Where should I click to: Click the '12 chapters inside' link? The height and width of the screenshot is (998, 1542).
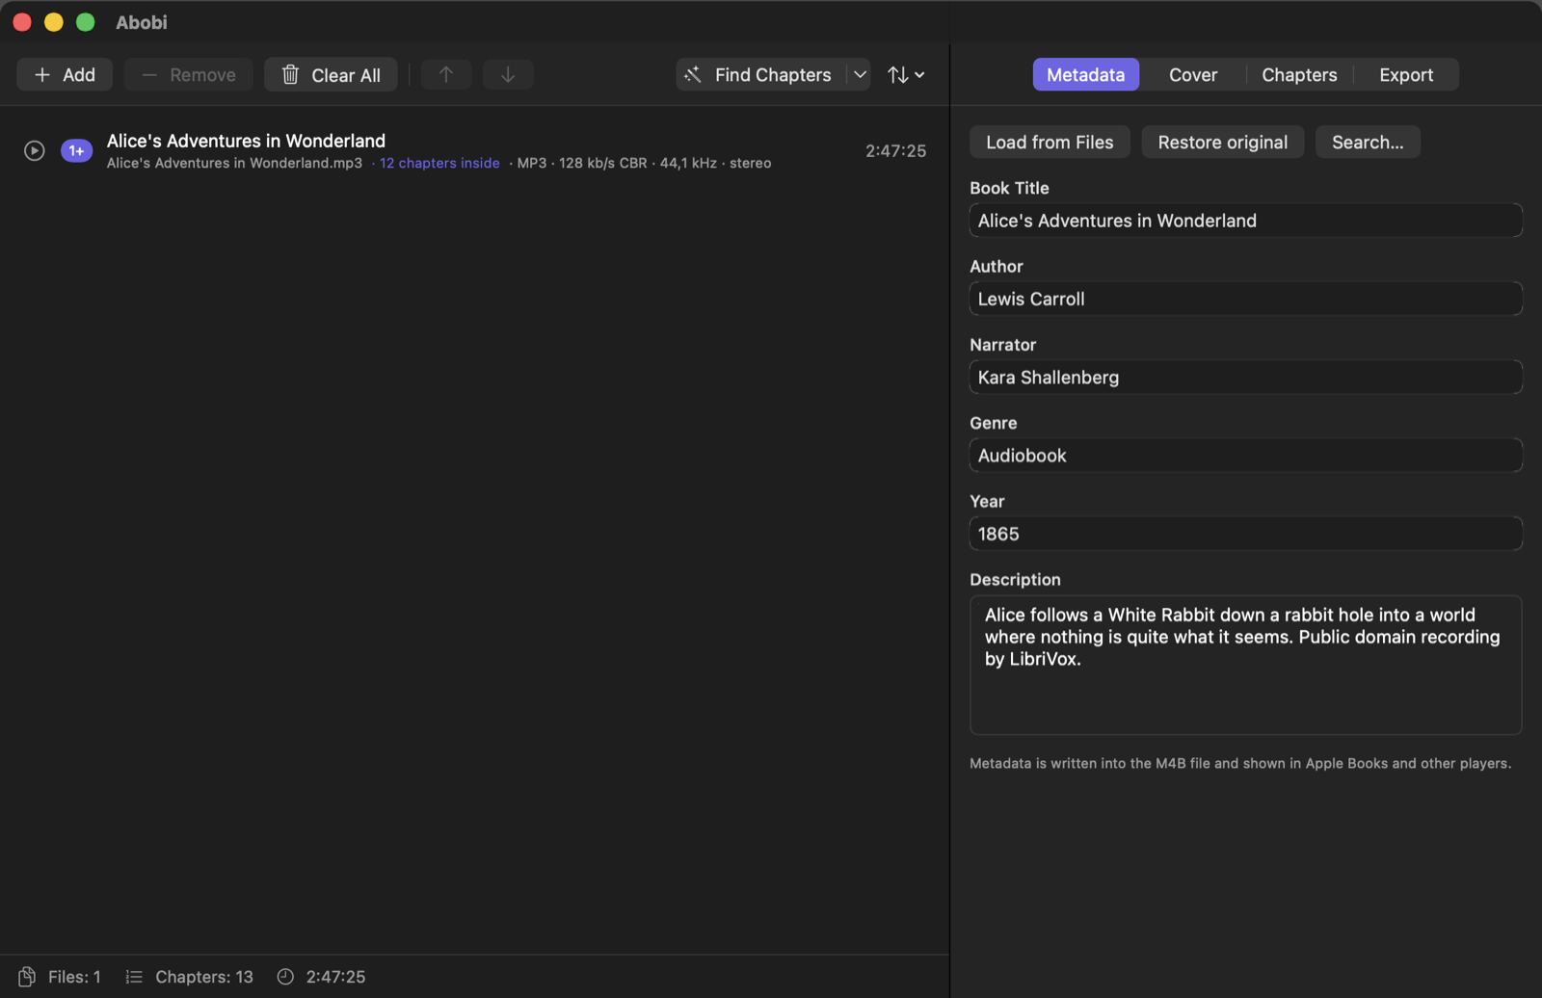(x=439, y=164)
